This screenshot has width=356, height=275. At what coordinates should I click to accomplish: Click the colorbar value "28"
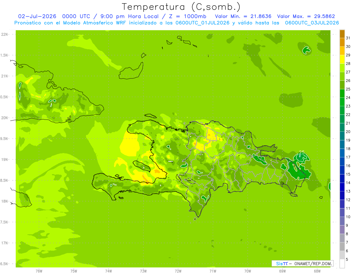click(348, 63)
